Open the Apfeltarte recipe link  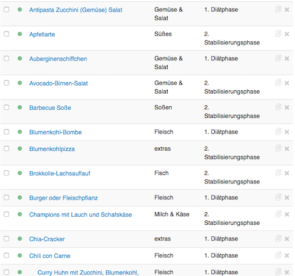coord(42,34)
